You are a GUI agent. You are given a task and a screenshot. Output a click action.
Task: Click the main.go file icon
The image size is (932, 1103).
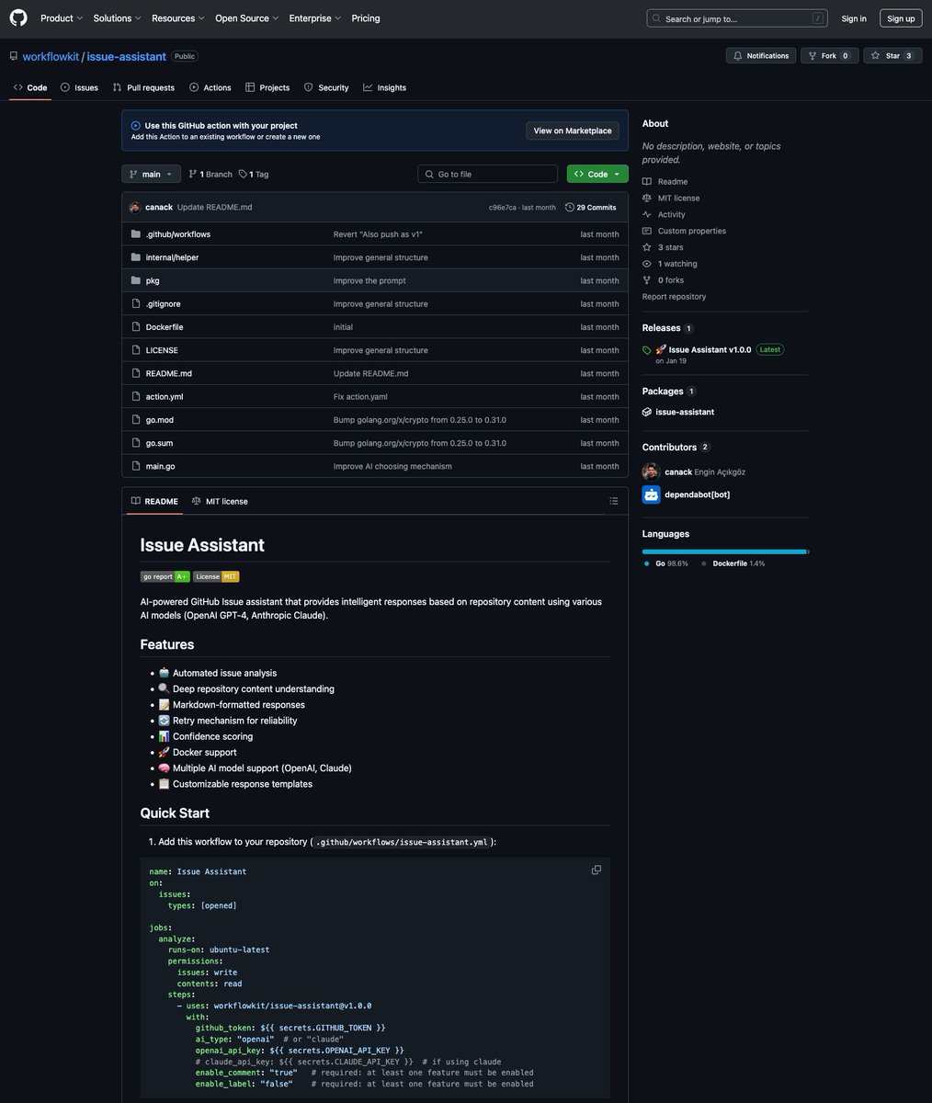(x=136, y=466)
